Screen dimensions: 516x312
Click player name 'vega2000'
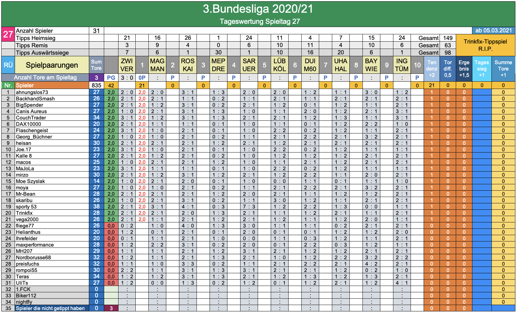[x=27, y=219]
